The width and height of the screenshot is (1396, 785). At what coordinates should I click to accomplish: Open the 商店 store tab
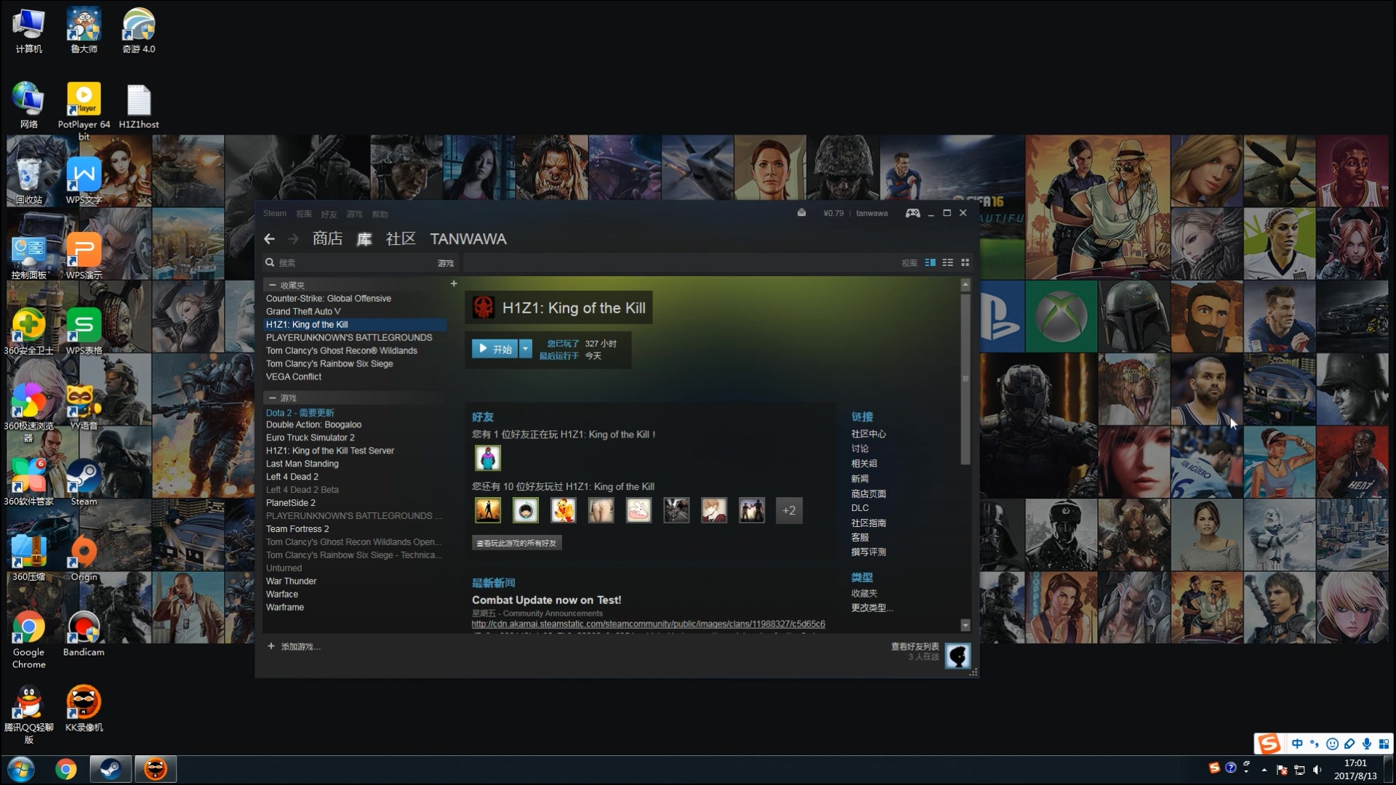[327, 238]
